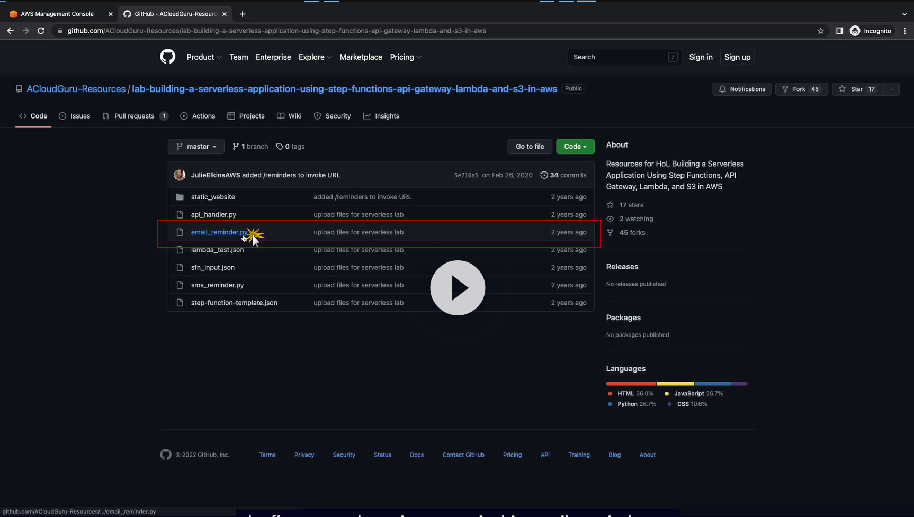Click the Team header link
The width and height of the screenshot is (914, 517).
239,57
